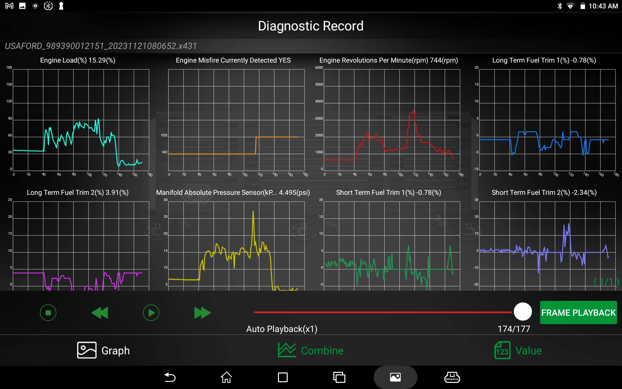Stop the diagnostic playback
622x389 pixels.
point(48,312)
